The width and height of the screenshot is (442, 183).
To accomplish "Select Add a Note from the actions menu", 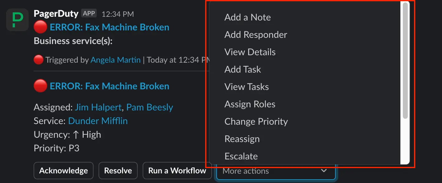I will [x=247, y=17].
